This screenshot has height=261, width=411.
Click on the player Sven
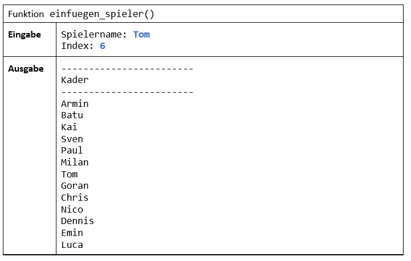coord(72,139)
